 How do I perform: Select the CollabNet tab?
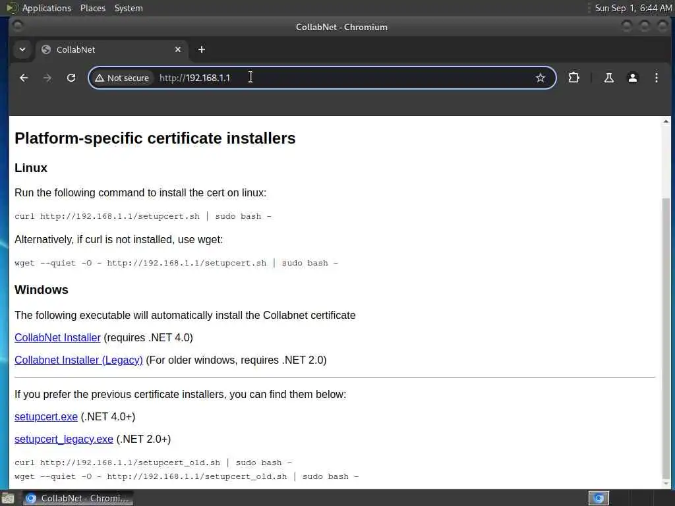tap(111, 49)
